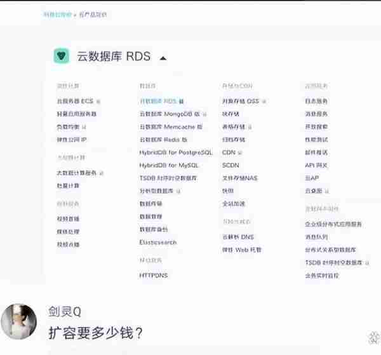Viewport: 381px width, 355px height.
Task: Choose 开放搜索 product entry
Action: pyautogui.click(x=316, y=127)
